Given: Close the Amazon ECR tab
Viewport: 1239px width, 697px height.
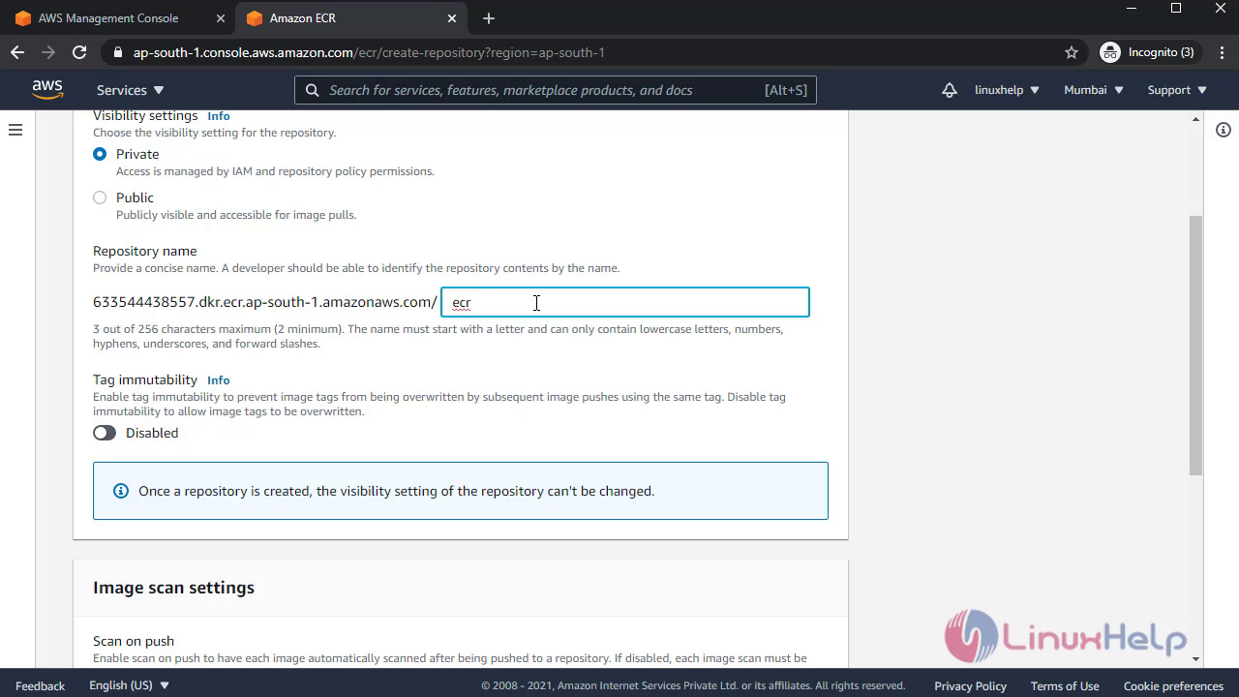Looking at the screenshot, I should [x=452, y=18].
